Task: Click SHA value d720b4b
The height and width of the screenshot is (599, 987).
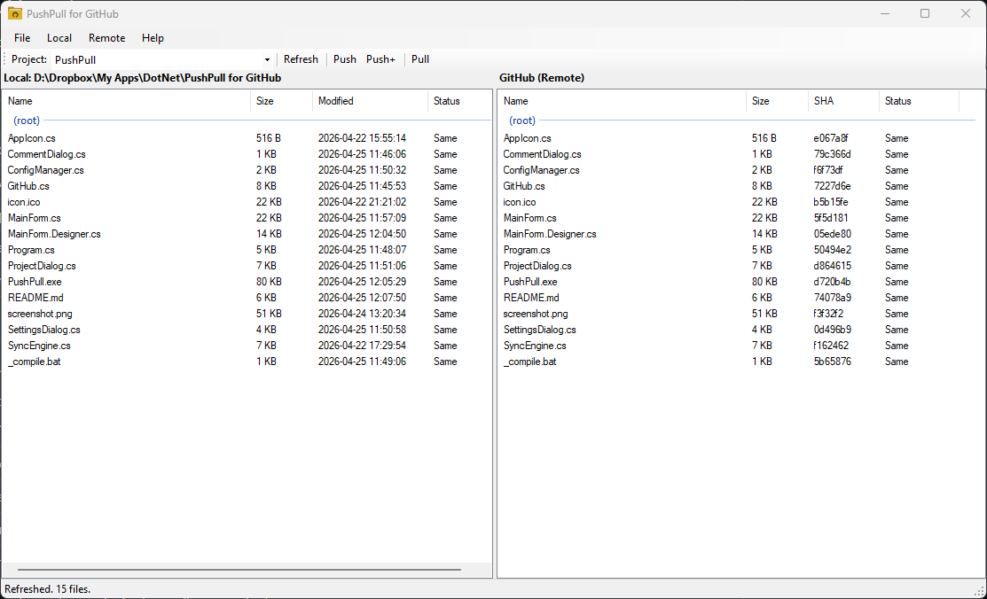Action: point(832,282)
